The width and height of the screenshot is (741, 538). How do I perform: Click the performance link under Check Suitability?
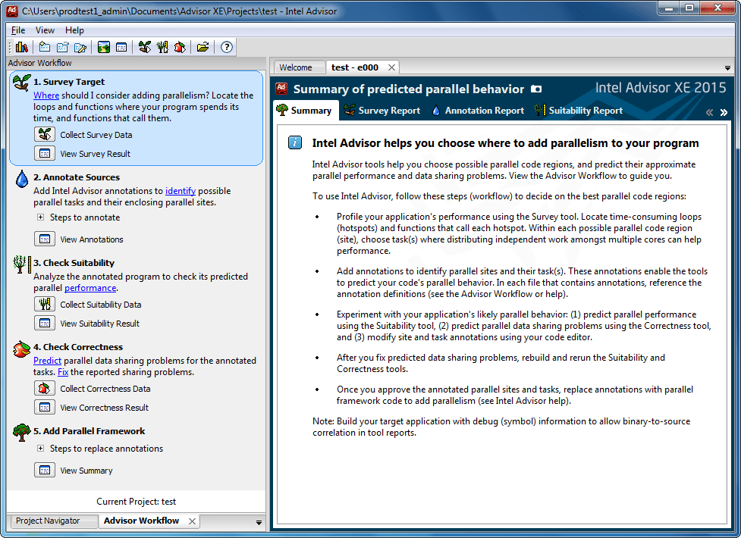[90, 288]
